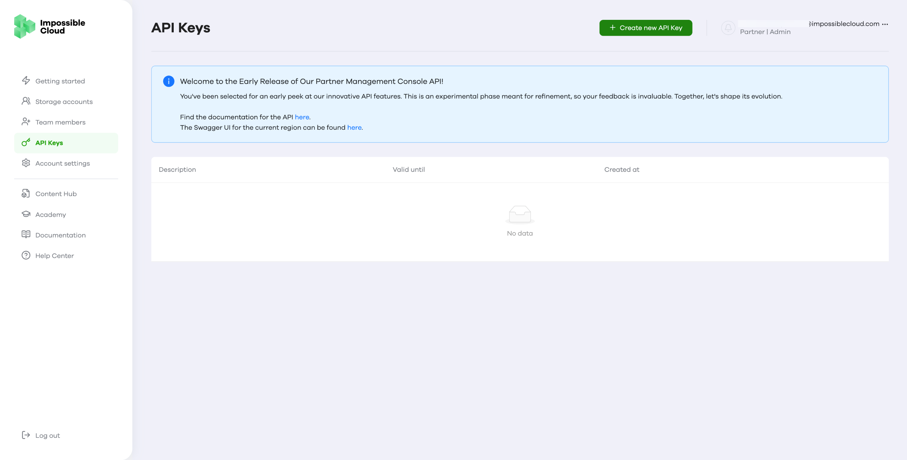Viewport: 907px width, 460px height.
Task: Open the Swagger UI 'here' link
Action: [354, 128]
